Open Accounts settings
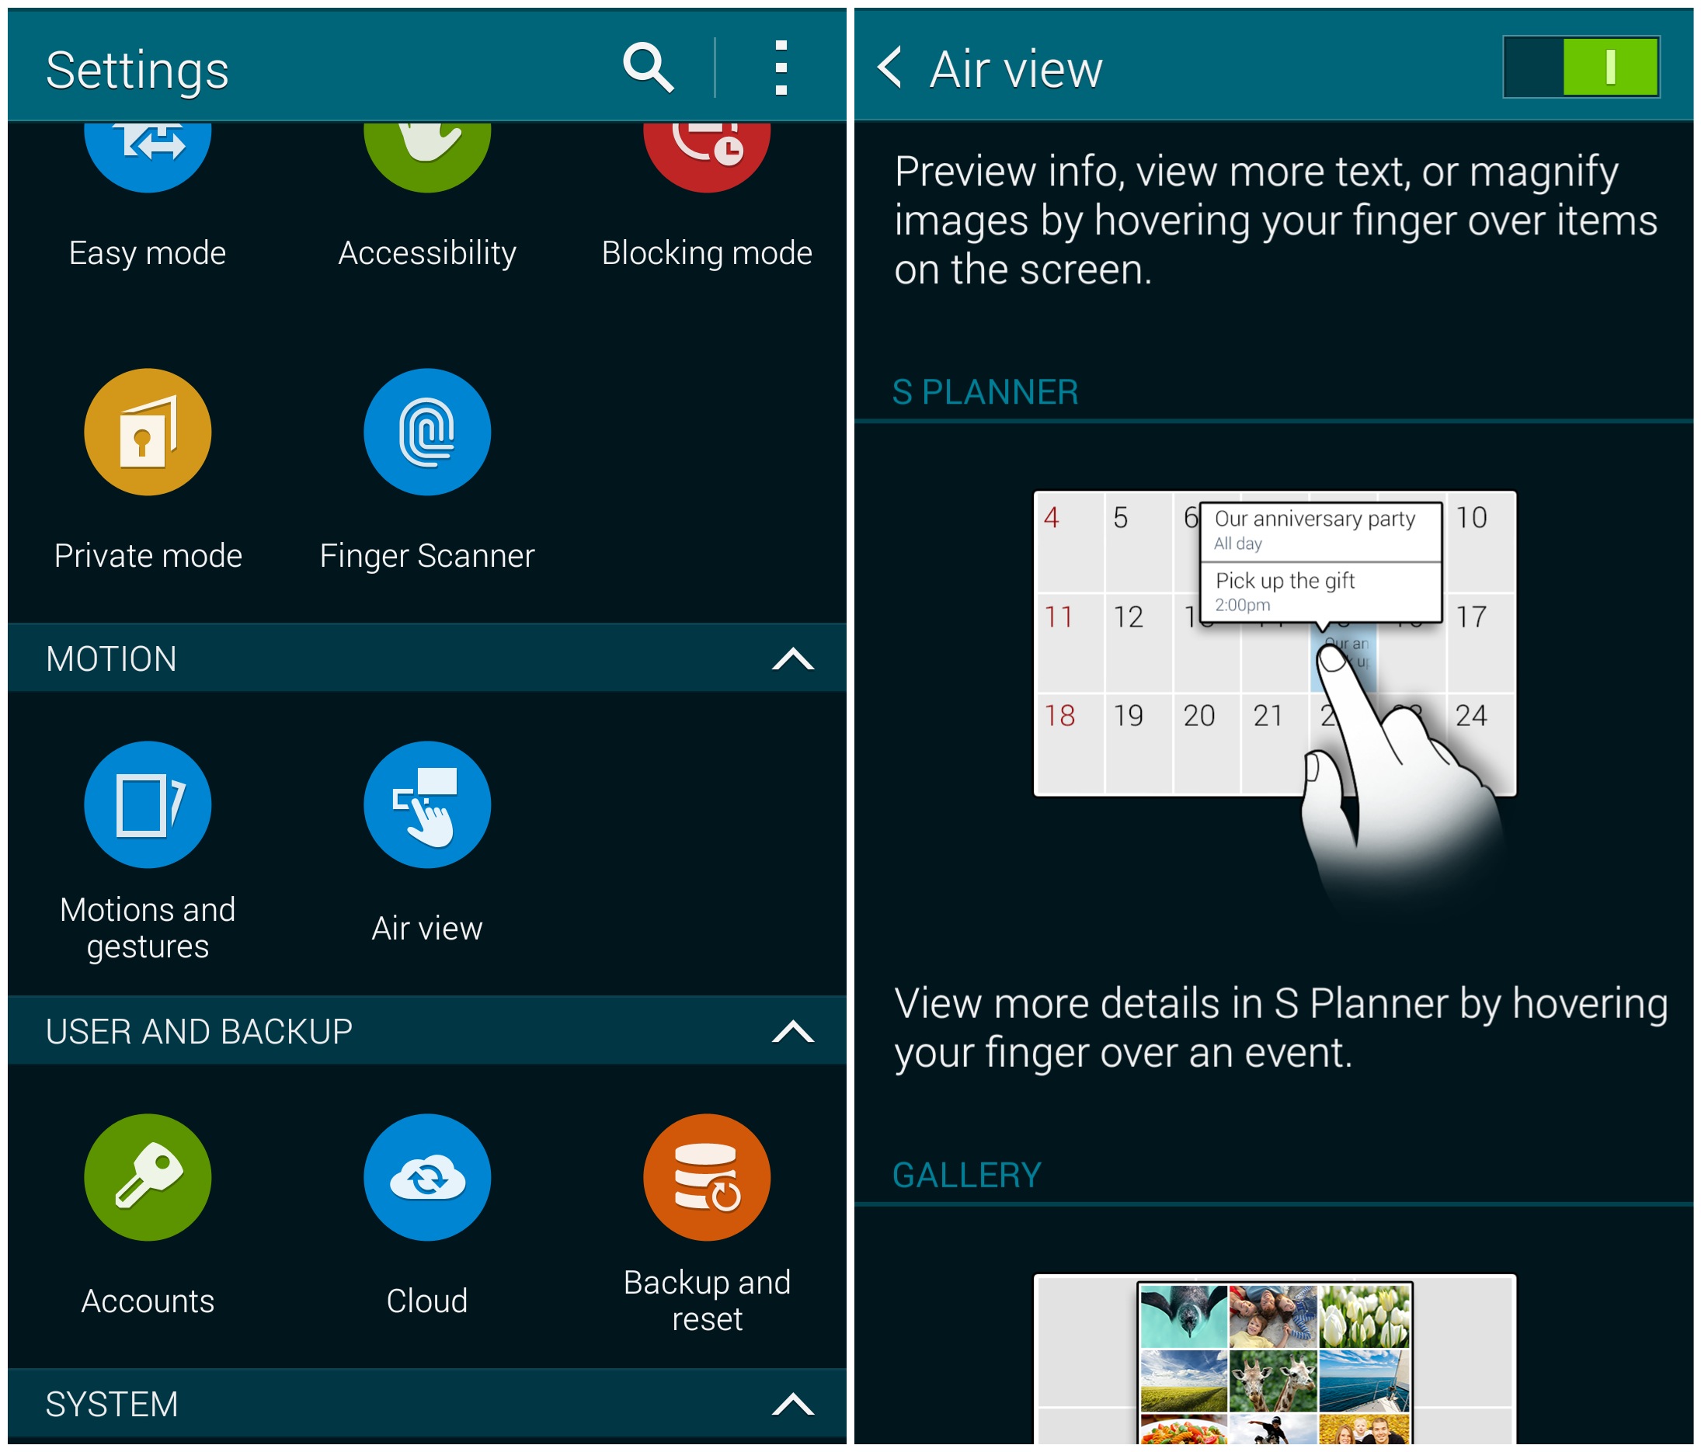 148,1177
